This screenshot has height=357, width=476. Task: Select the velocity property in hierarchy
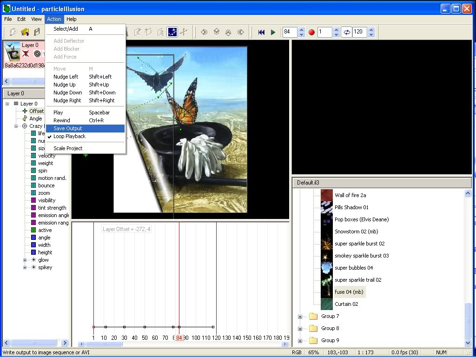[46, 156]
